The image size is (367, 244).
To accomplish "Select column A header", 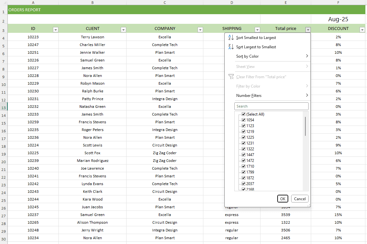I will coord(33,3).
